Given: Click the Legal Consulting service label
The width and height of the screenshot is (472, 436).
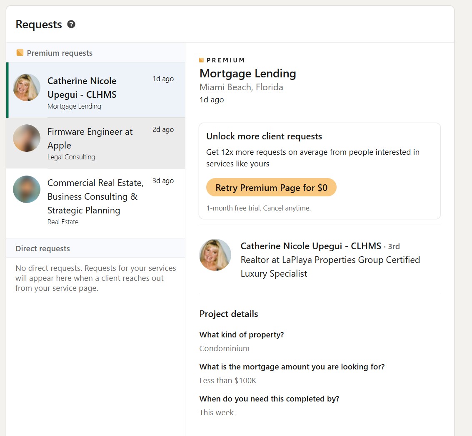Looking at the screenshot, I should coord(71,157).
